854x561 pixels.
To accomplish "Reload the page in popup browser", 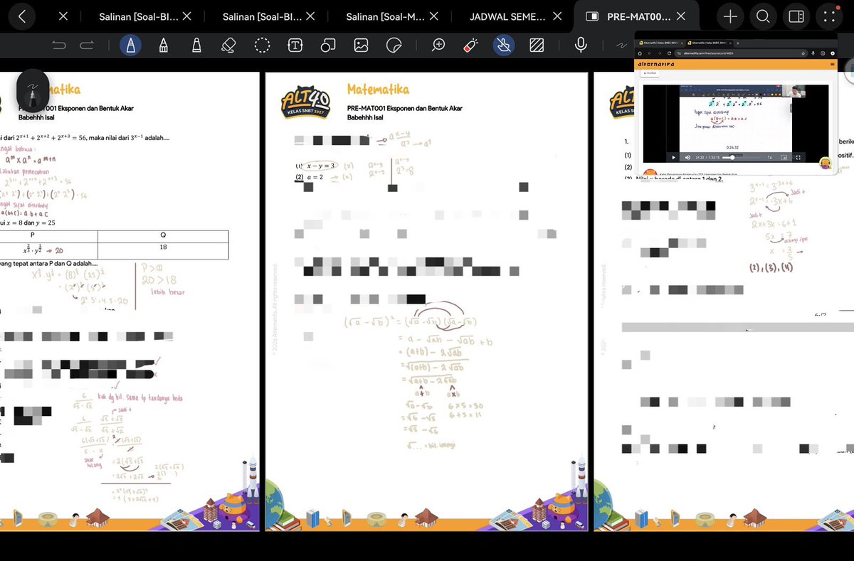I will tap(669, 53).
